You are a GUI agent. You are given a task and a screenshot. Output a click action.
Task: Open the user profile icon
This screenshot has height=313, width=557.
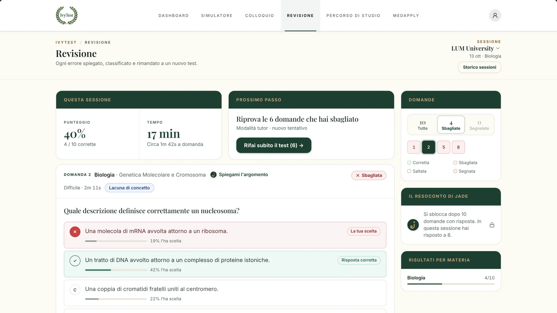pos(495,15)
